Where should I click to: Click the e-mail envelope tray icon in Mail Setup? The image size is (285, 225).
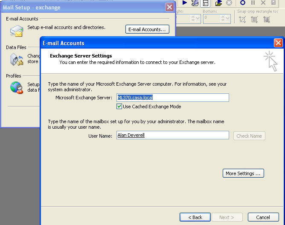17,31
